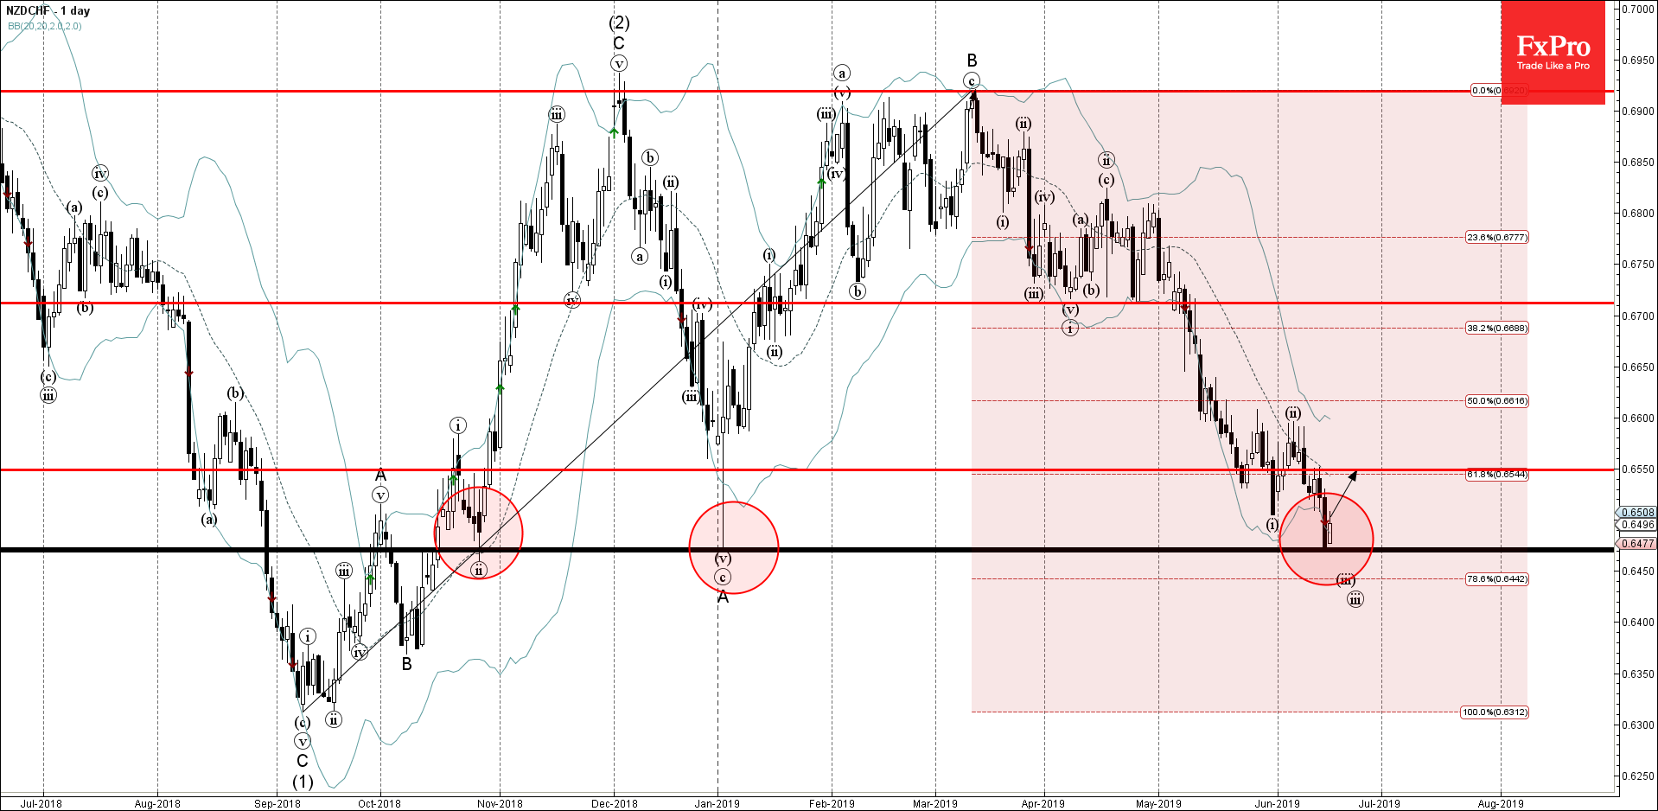This screenshot has height=811, width=1658.
Task: Click the BB(20,20,2.0,2.0) indicator label
Action: 45,26
